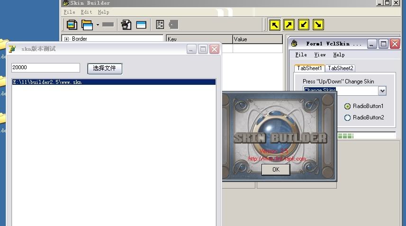
Task: Click the blue window preview toolbar icon
Action: pos(141,25)
